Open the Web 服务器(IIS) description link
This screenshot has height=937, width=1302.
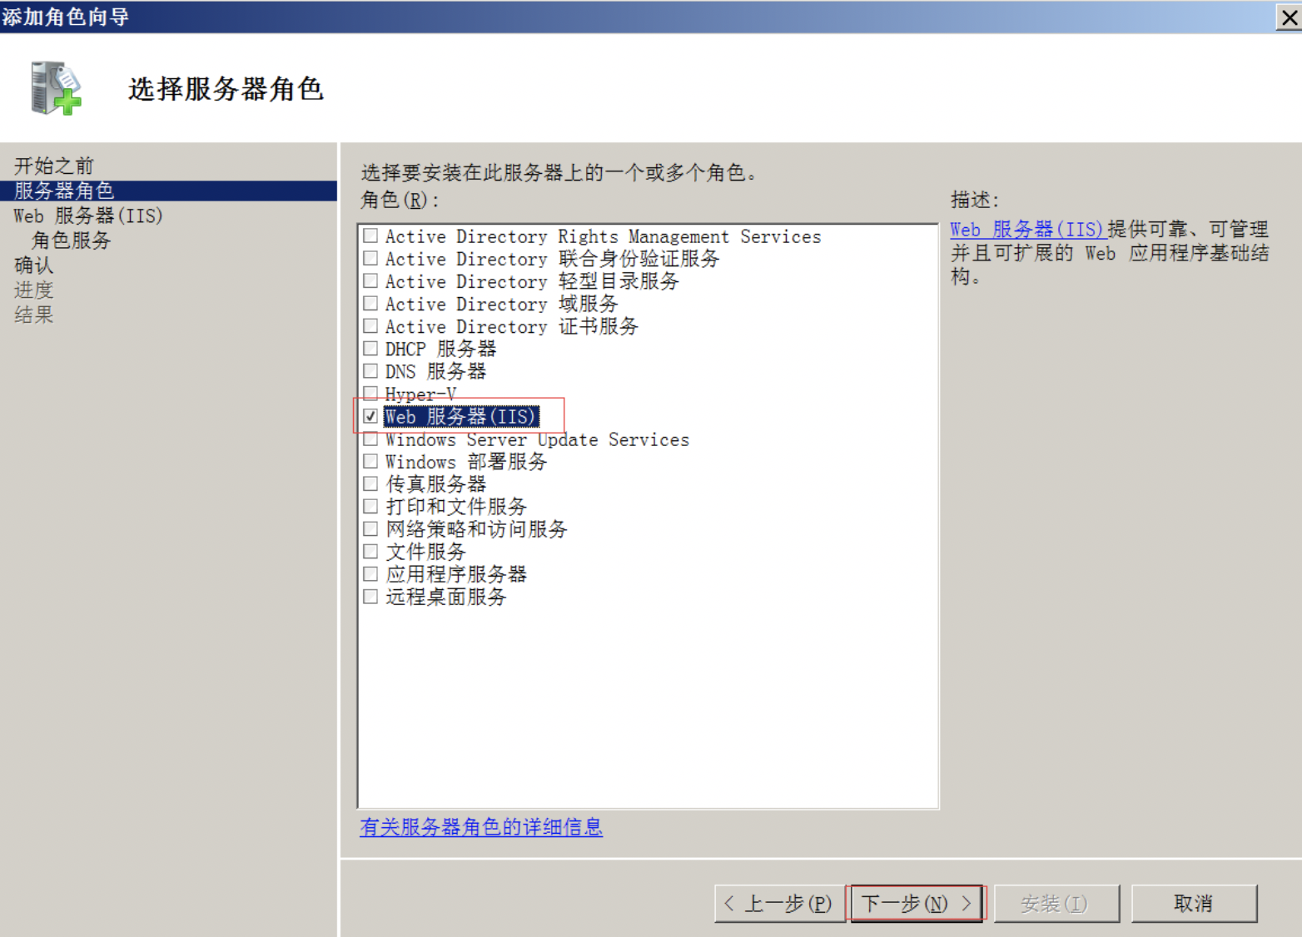1027,229
